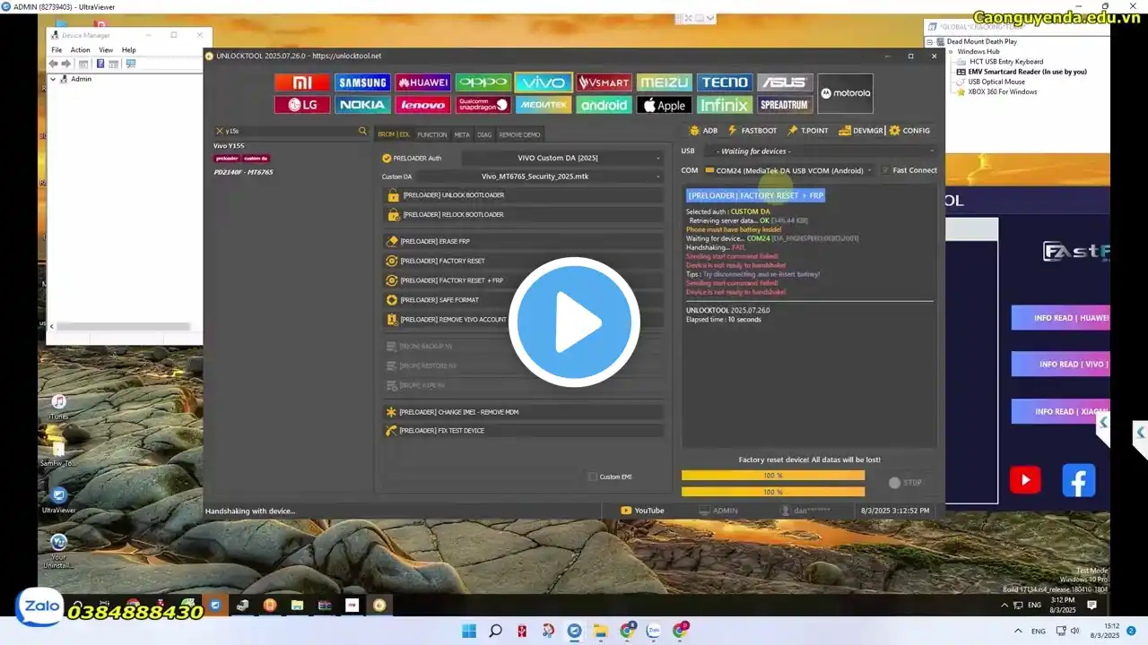
Task: Collapse the Admin node in Device Manager
Action: click(x=53, y=79)
